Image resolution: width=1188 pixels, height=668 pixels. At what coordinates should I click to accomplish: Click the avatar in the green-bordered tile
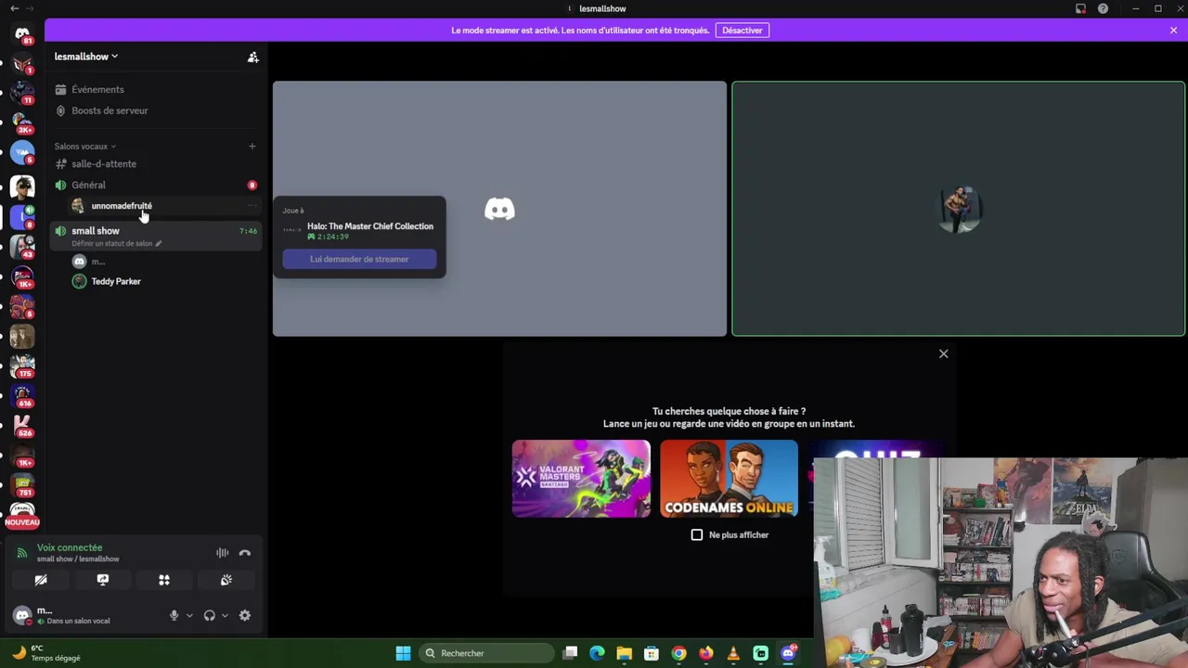pyautogui.click(x=959, y=209)
